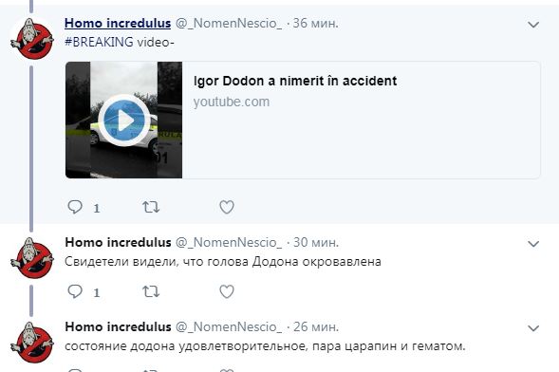Reply to the #BREAKING video tweet
This screenshot has width=559, height=372.
pyautogui.click(x=75, y=207)
